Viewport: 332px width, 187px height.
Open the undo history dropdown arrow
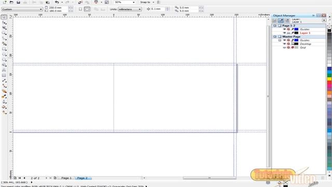pyautogui.click(x=62, y=2)
